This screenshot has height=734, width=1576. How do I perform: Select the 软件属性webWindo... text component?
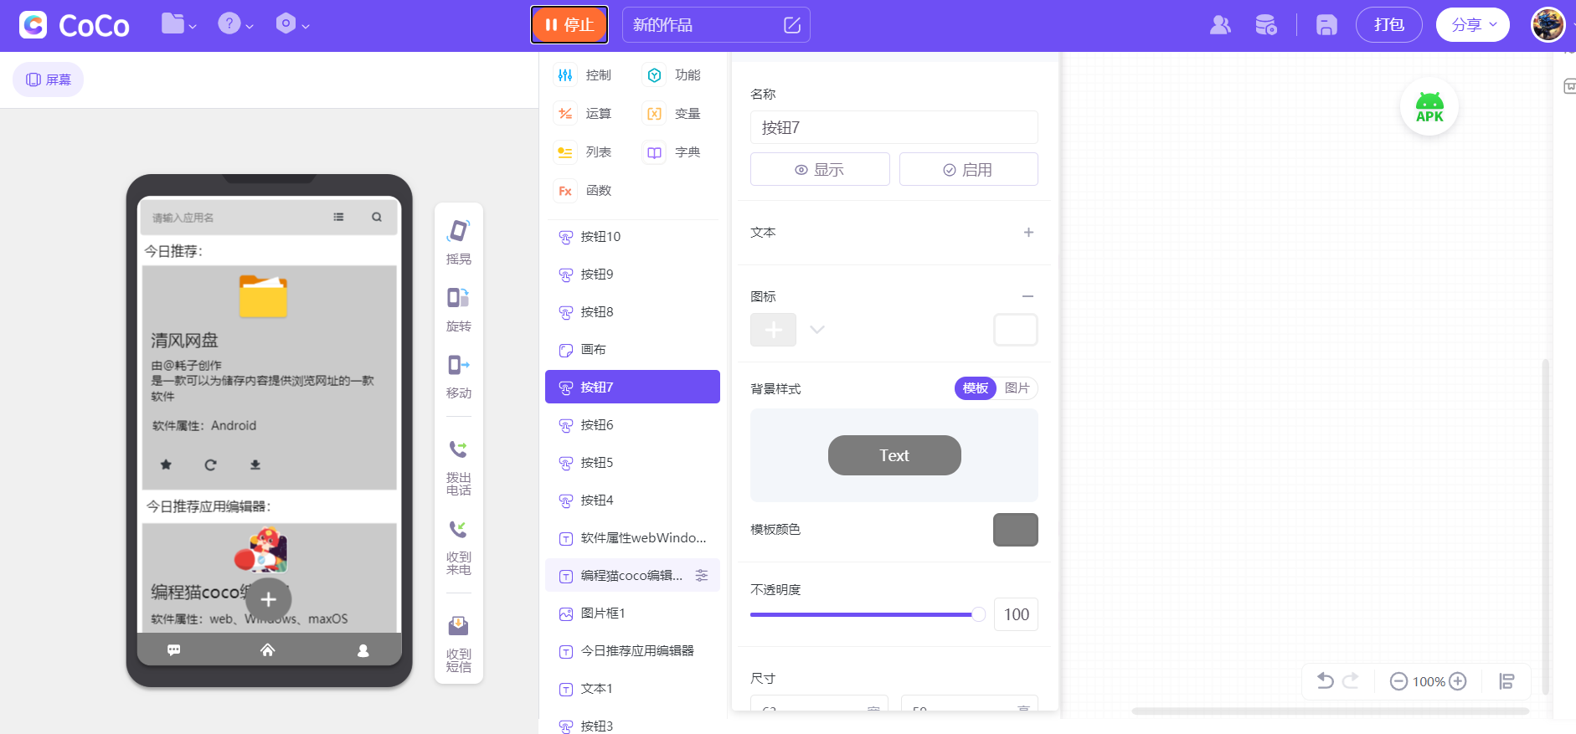(632, 538)
